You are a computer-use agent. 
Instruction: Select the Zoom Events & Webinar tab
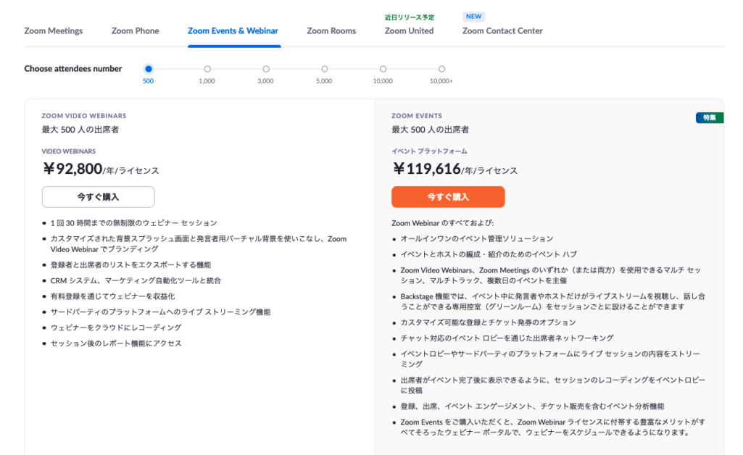(x=233, y=31)
